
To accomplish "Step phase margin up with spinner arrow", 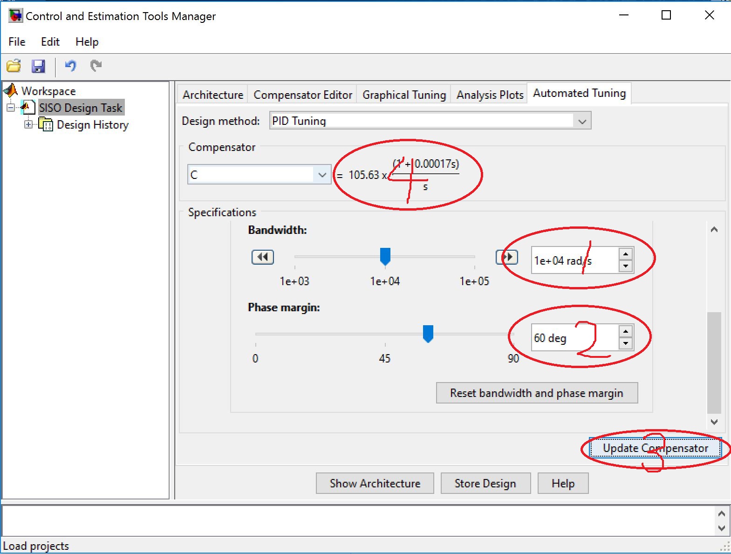I will (x=626, y=331).
